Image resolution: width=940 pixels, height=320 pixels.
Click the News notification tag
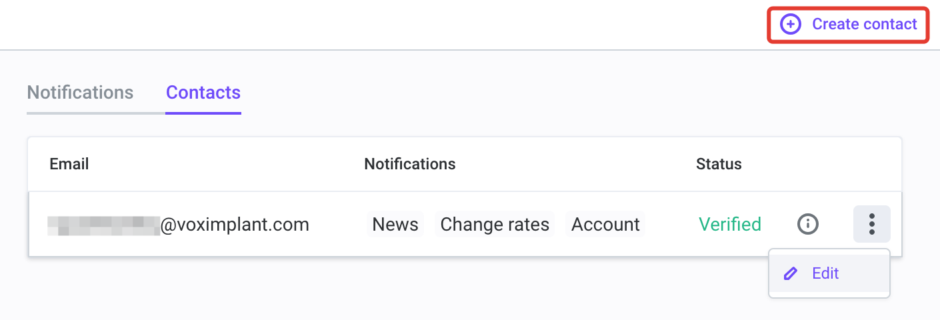point(395,225)
